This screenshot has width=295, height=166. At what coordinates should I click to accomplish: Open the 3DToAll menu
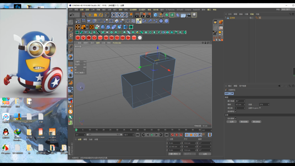point(180,10)
